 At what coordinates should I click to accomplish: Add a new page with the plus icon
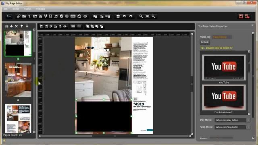[x=11, y=26]
